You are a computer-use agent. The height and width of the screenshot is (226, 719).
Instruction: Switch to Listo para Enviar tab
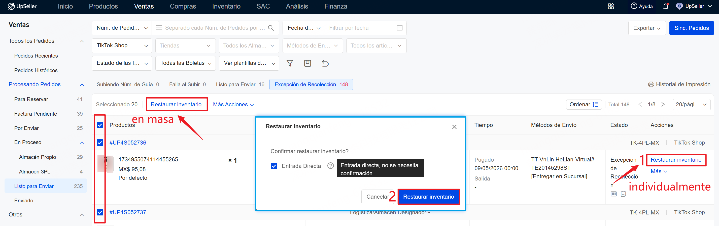click(240, 84)
